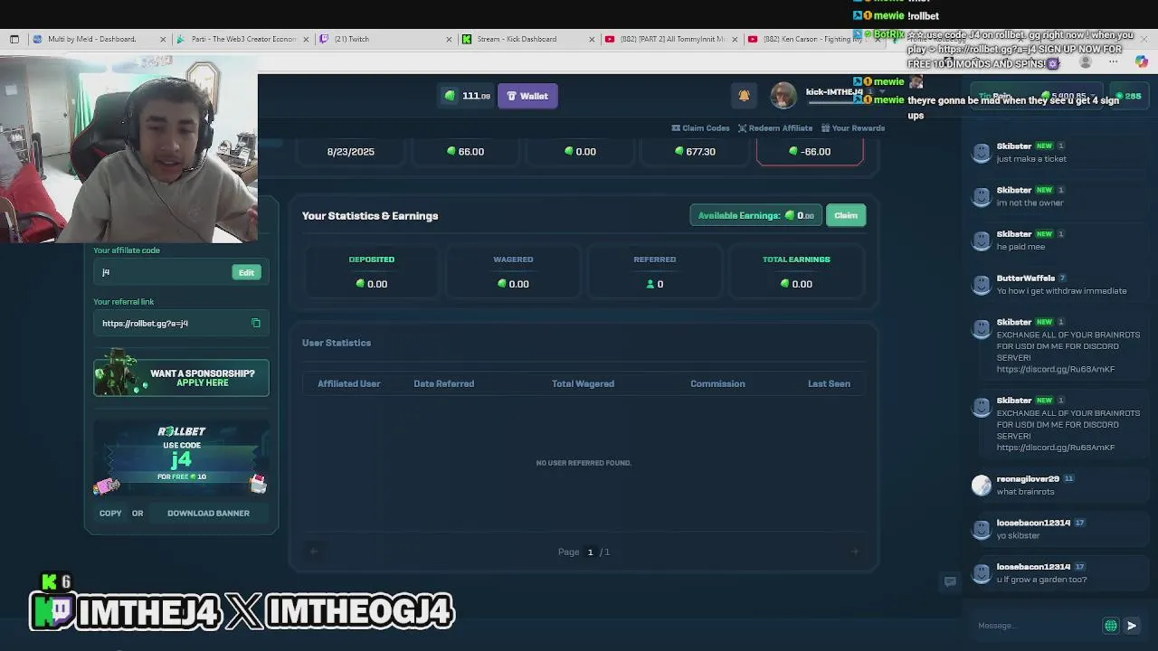Click the browser tab-actions icon at far left
The width and height of the screenshot is (1158, 651).
14,39
